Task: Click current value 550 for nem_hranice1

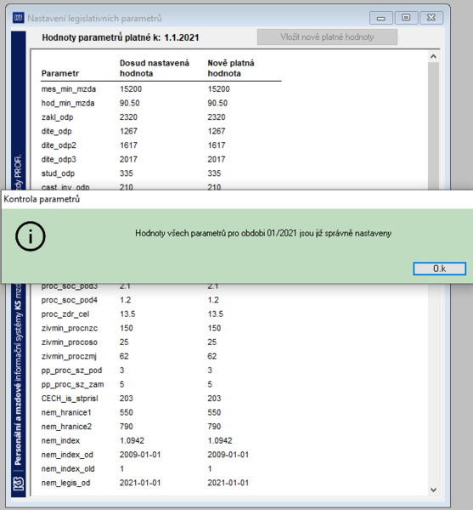Action: point(127,412)
